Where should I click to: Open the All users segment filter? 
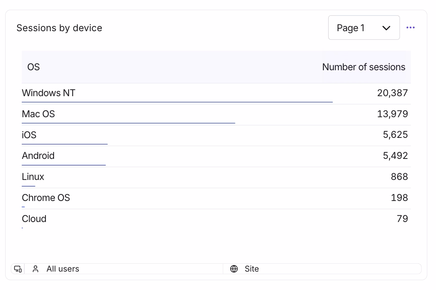tap(63, 269)
